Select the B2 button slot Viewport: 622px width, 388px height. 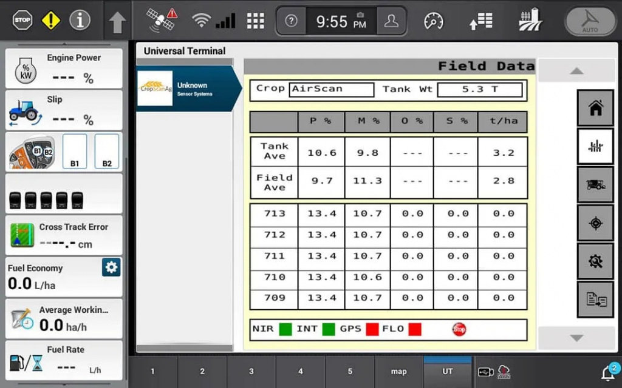point(107,152)
